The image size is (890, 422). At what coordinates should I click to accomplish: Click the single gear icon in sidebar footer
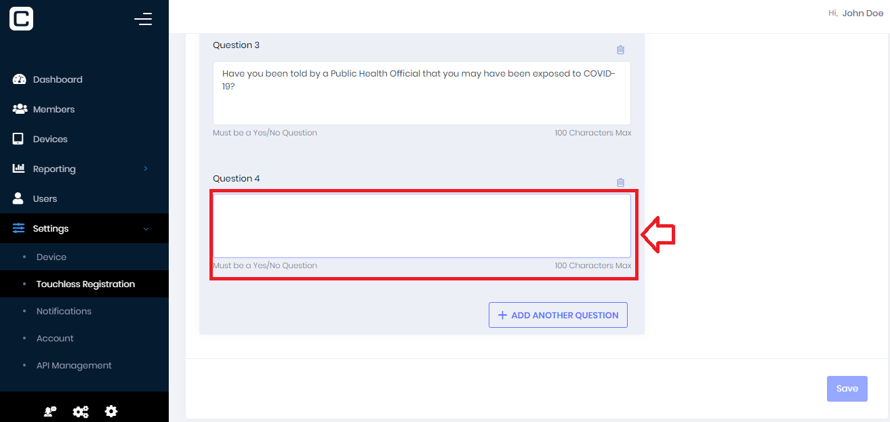point(111,411)
